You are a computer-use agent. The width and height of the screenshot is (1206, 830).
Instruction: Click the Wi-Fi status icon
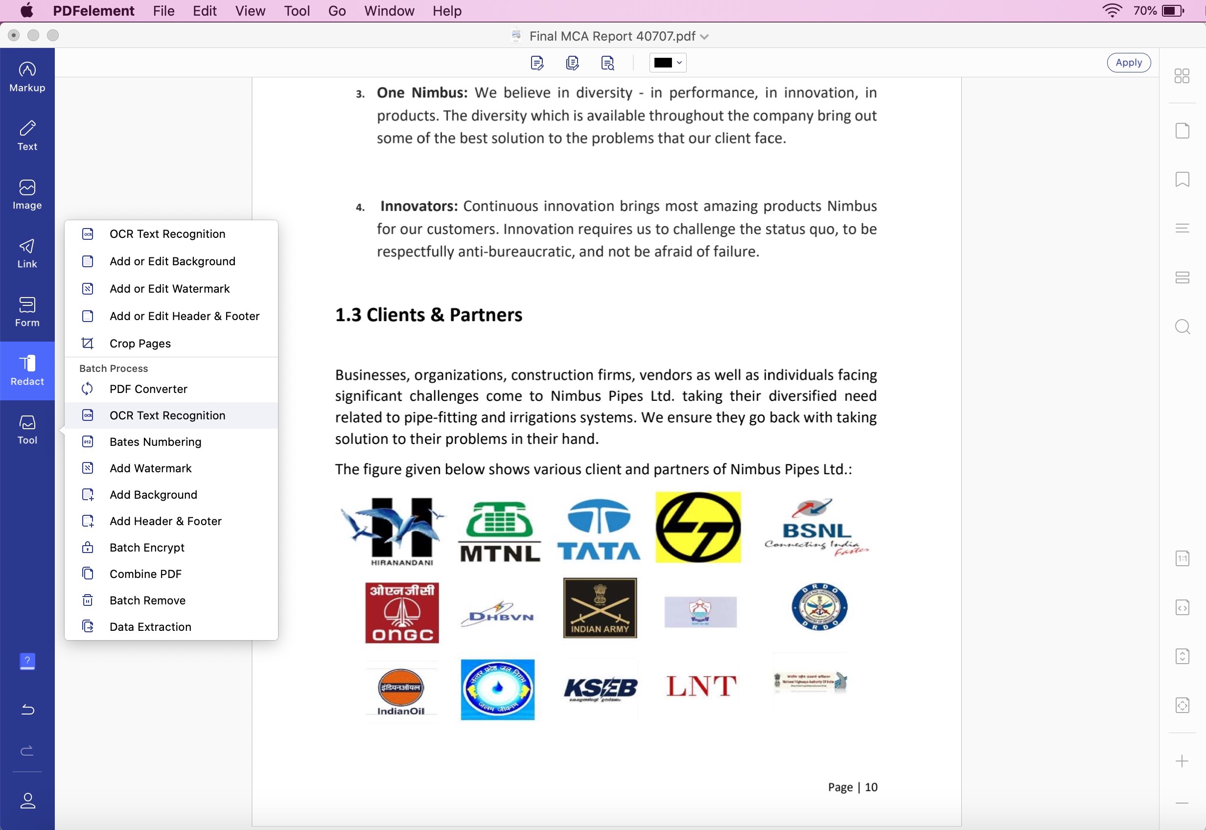(x=1112, y=10)
